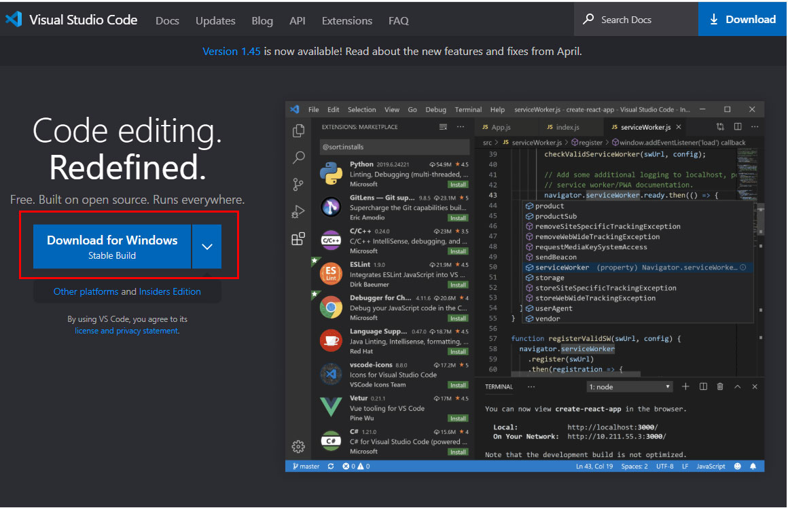The height and width of the screenshot is (508, 788).
Task: Click the Search Docs magnifier icon
Action: (588, 19)
